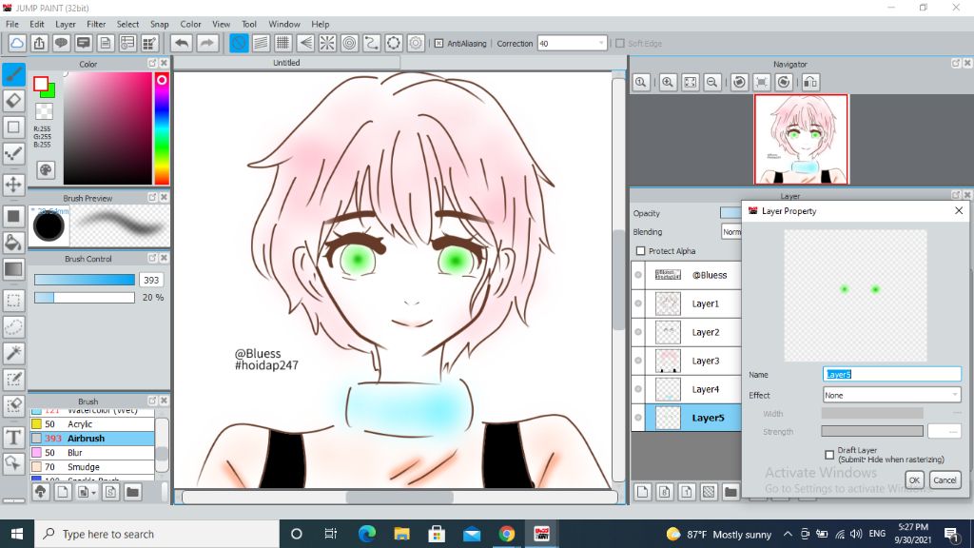
Task: Enable the Protect Alpha checkbox
Action: (x=640, y=251)
